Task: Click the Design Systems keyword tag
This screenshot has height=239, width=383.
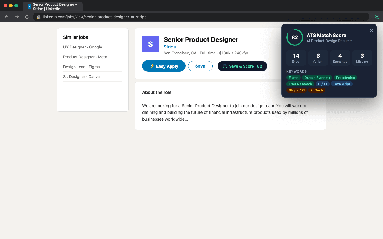Action: [317, 78]
